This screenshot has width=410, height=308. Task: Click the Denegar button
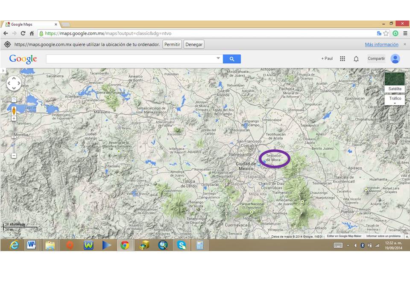[x=194, y=44]
